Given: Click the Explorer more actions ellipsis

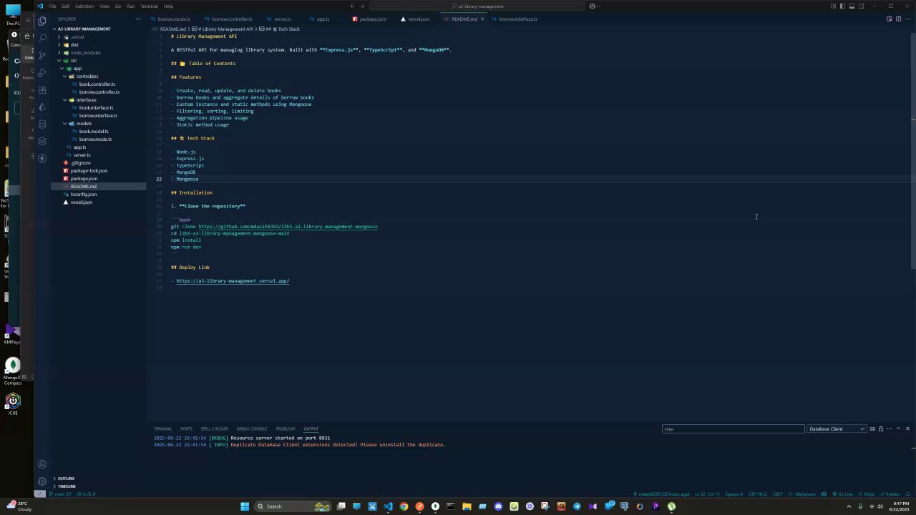Looking at the screenshot, I should 140,19.
